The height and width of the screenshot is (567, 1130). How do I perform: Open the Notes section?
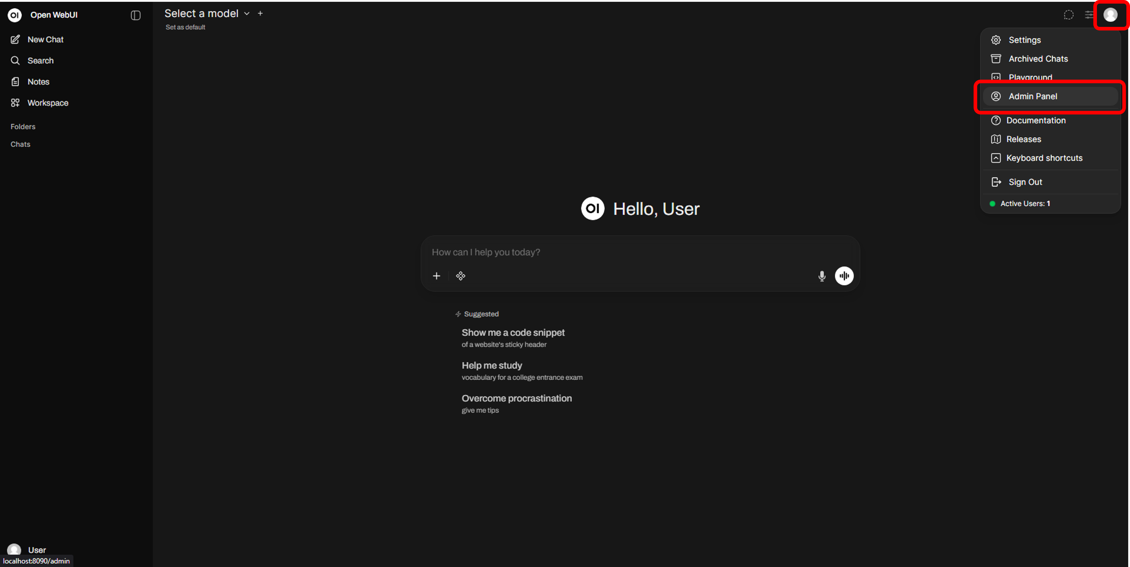tap(38, 81)
